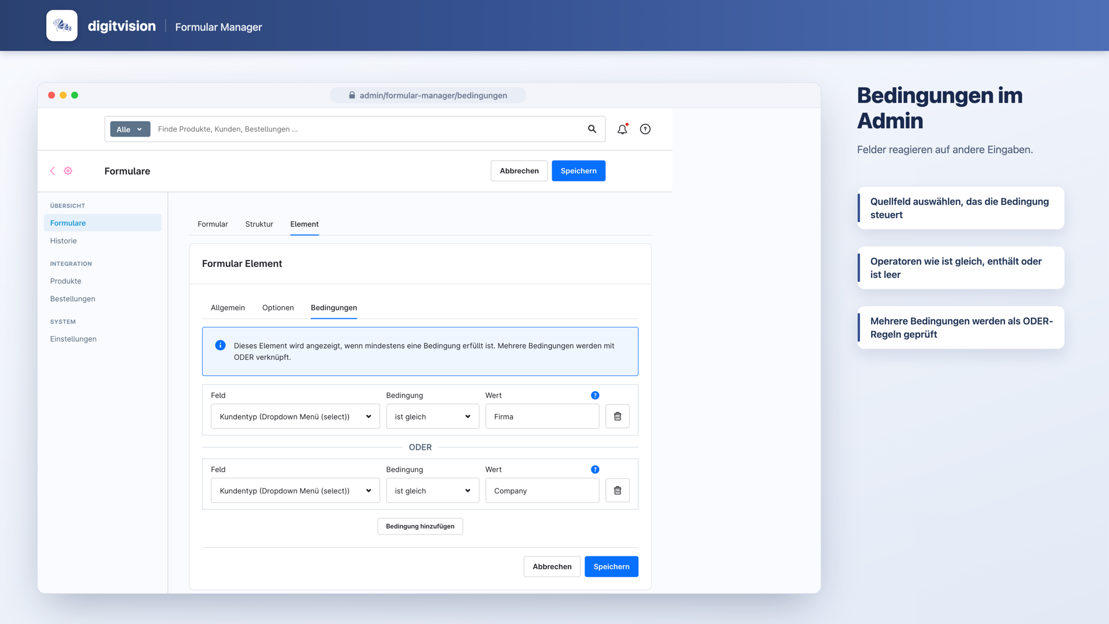The height and width of the screenshot is (624, 1109).
Task: Open Feld dropdown in second condition
Action: coord(295,491)
